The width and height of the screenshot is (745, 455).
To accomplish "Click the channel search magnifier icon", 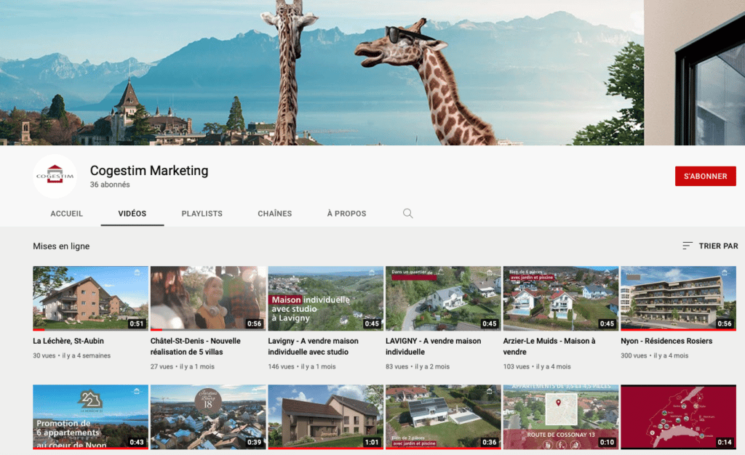I will (x=407, y=214).
